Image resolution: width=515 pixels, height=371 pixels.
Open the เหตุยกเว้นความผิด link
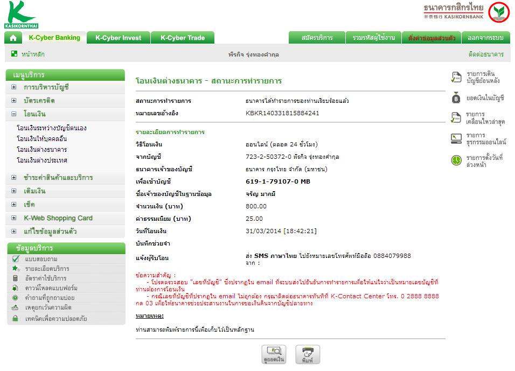coord(48,307)
